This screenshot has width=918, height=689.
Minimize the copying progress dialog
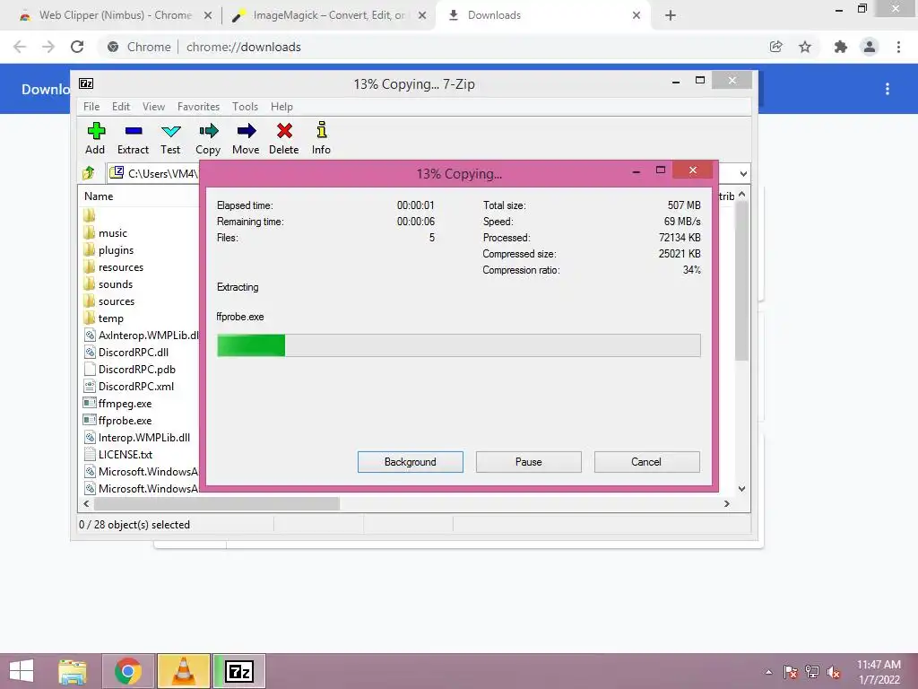pyautogui.click(x=637, y=171)
